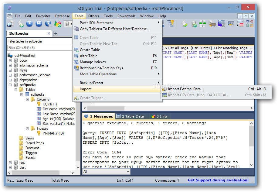Switch to the Messages tab

tap(99, 116)
